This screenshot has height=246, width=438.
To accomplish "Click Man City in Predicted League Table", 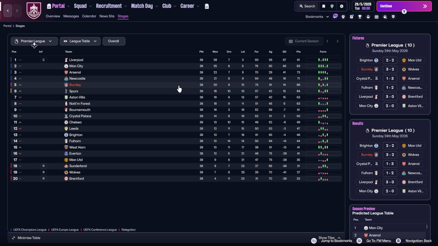I will (x=376, y=228).
